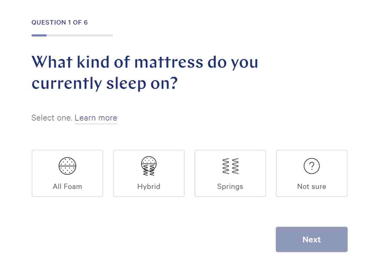381x259 pixels.
Task: Click the 'Not sure' text label
Action: 312,186
